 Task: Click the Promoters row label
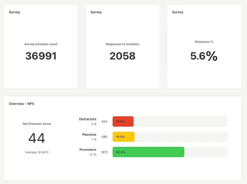tap(88, 150)
